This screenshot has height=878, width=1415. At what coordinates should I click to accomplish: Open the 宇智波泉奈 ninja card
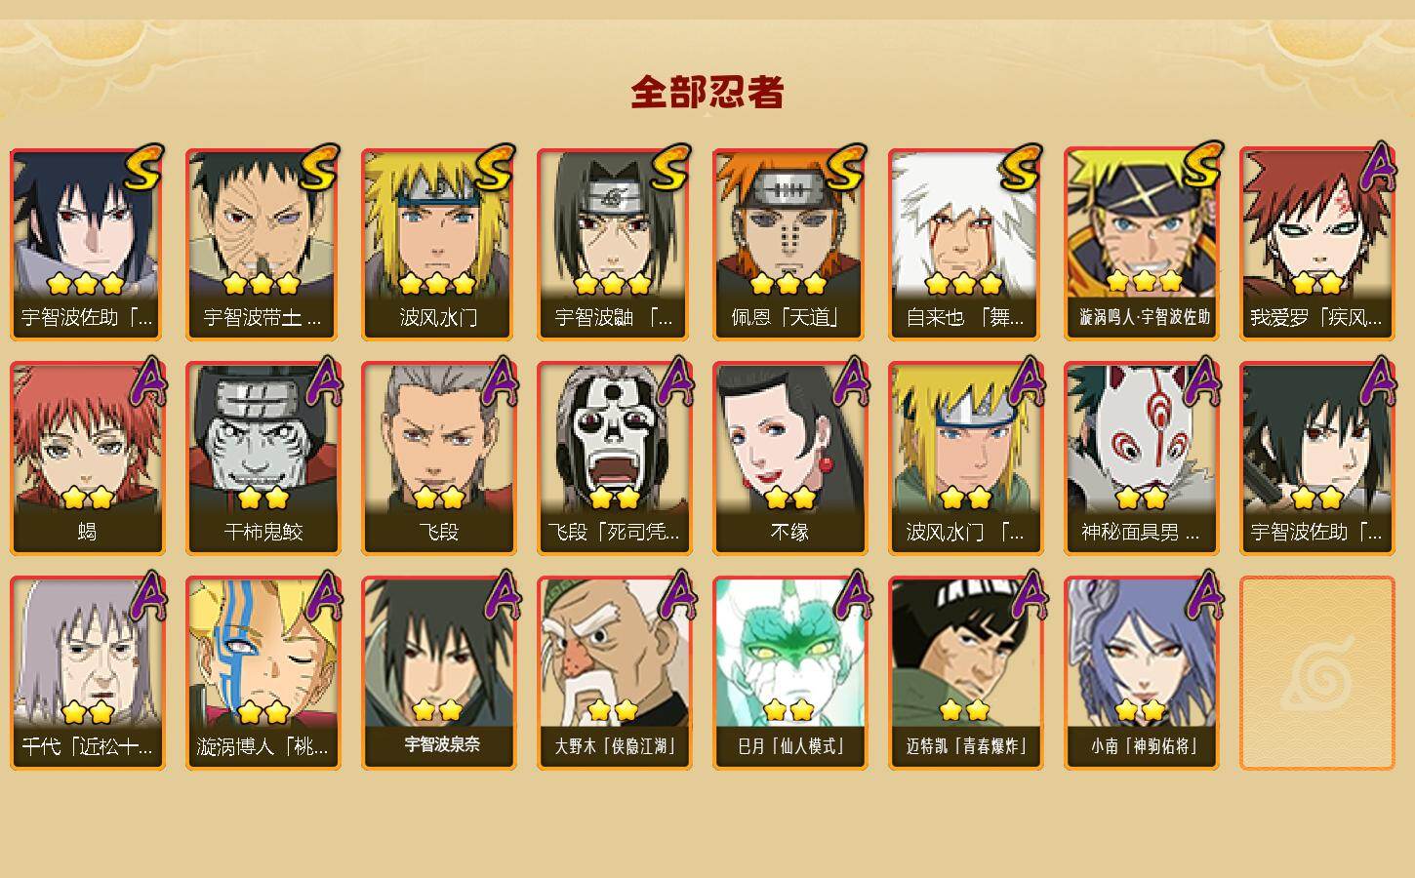tap(438, 673)
